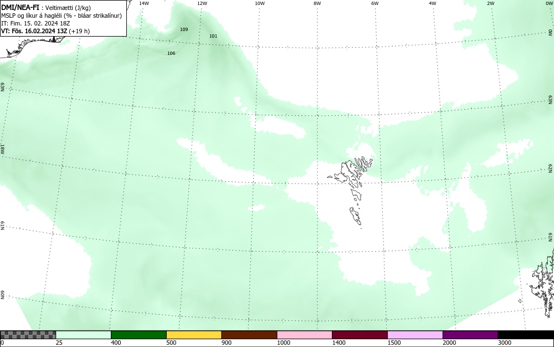Click the '61N' label on the right edge
This screenshot has width=554, height=347.
point(551,237)
